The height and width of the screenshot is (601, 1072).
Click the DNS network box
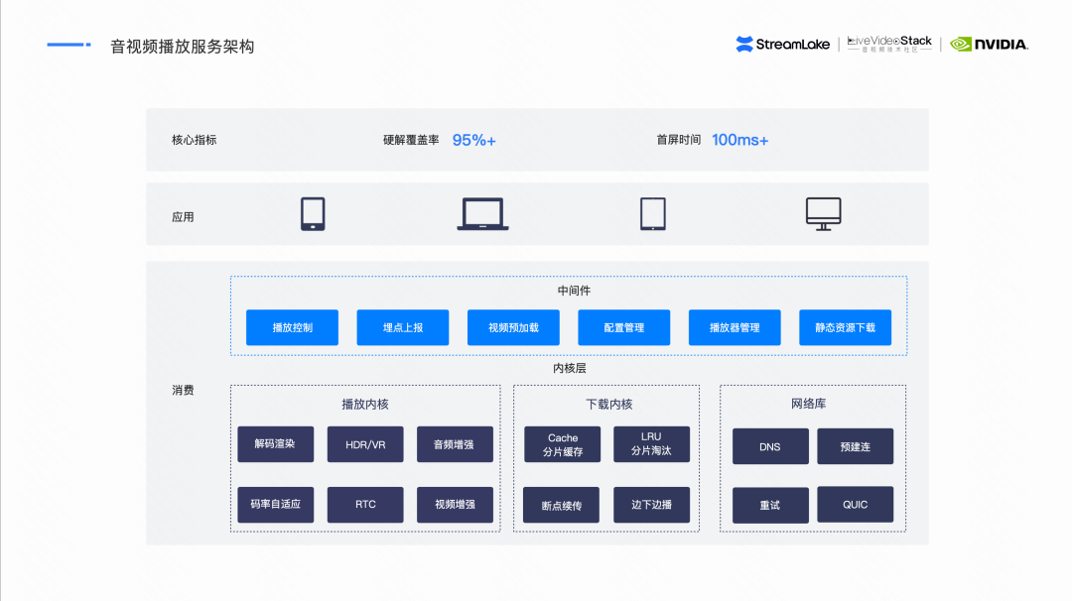point(770,446)
